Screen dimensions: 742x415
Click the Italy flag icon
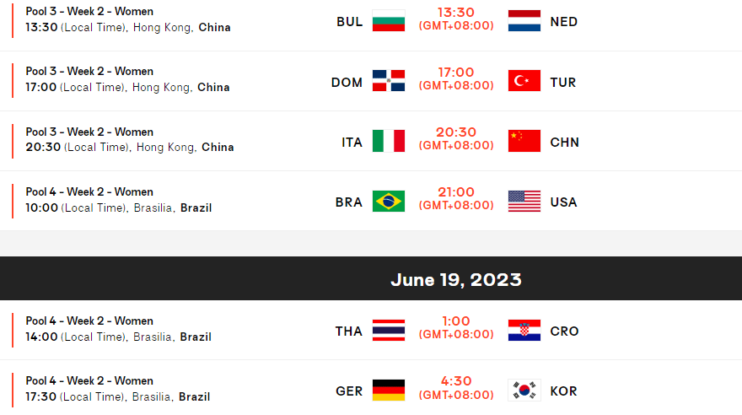click(389, 141)
